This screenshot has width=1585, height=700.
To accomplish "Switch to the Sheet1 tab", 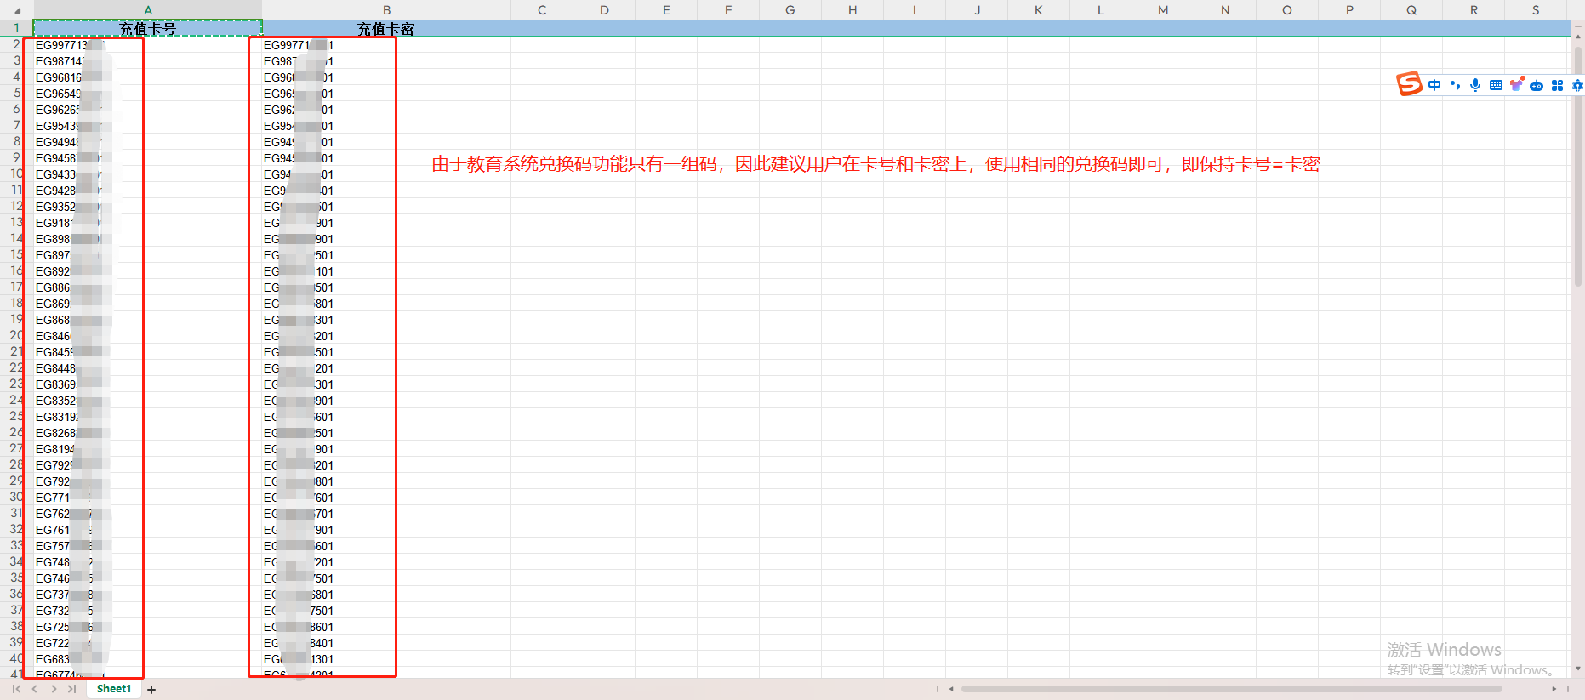I will (x=114, y=689).
